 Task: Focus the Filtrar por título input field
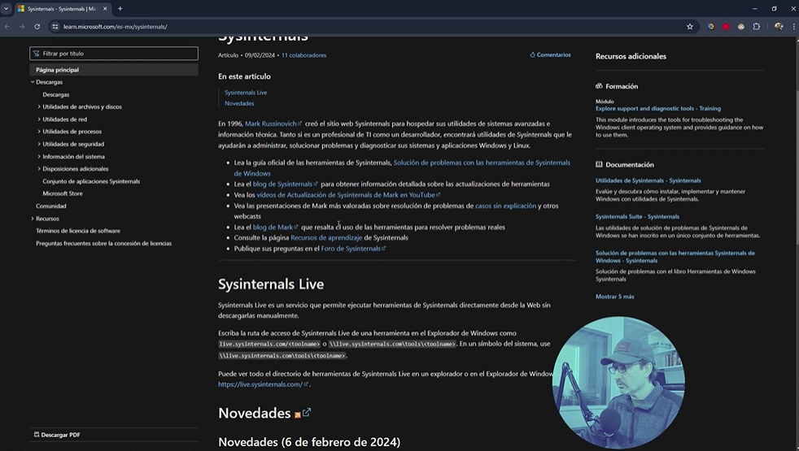click(114, 54)
